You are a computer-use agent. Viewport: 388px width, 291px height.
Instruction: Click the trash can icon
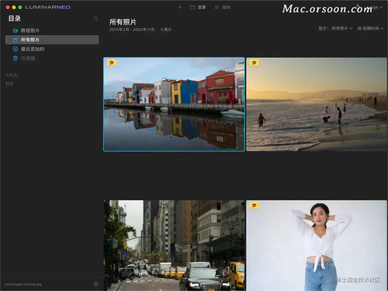[15, 58]
